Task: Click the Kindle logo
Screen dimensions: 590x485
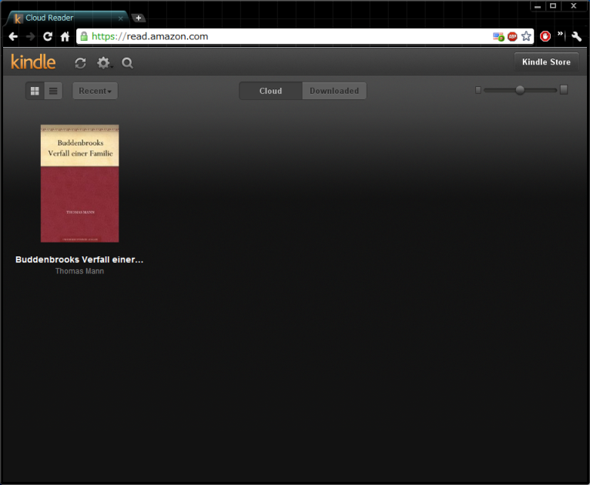Action: pyautogui.click(x=33, y=62)
